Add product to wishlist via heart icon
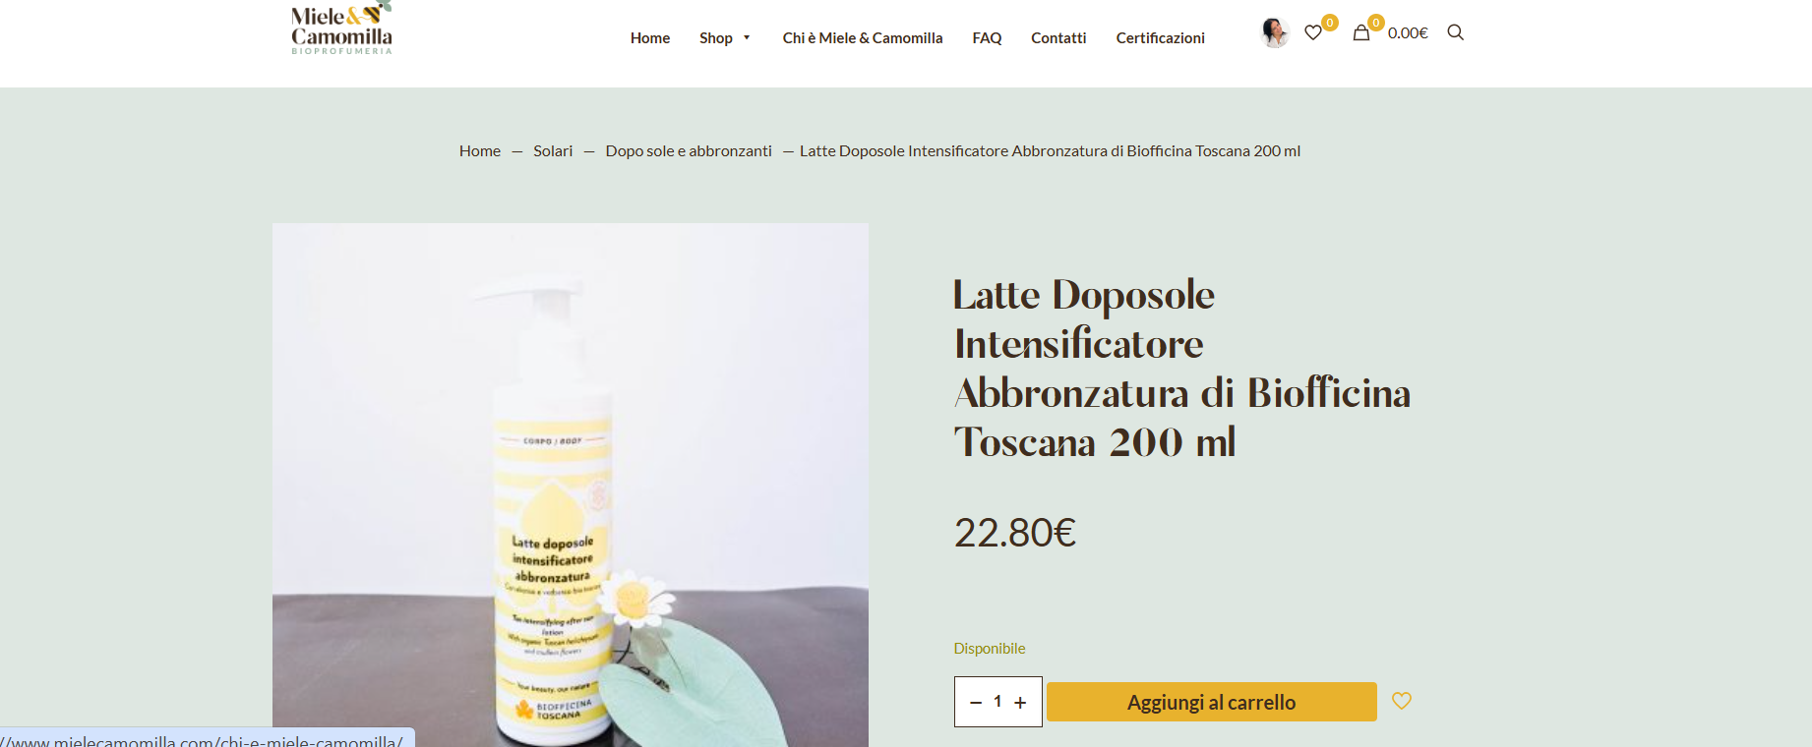Image resolution: width=1812 pixels, height=747 pixels. click(1402, 701)
